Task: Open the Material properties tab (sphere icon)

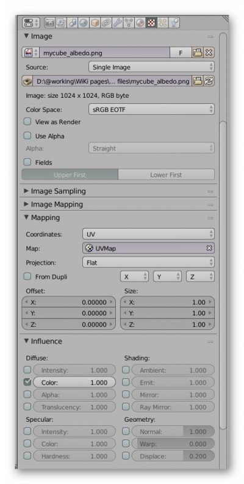Action: (140, 23)
